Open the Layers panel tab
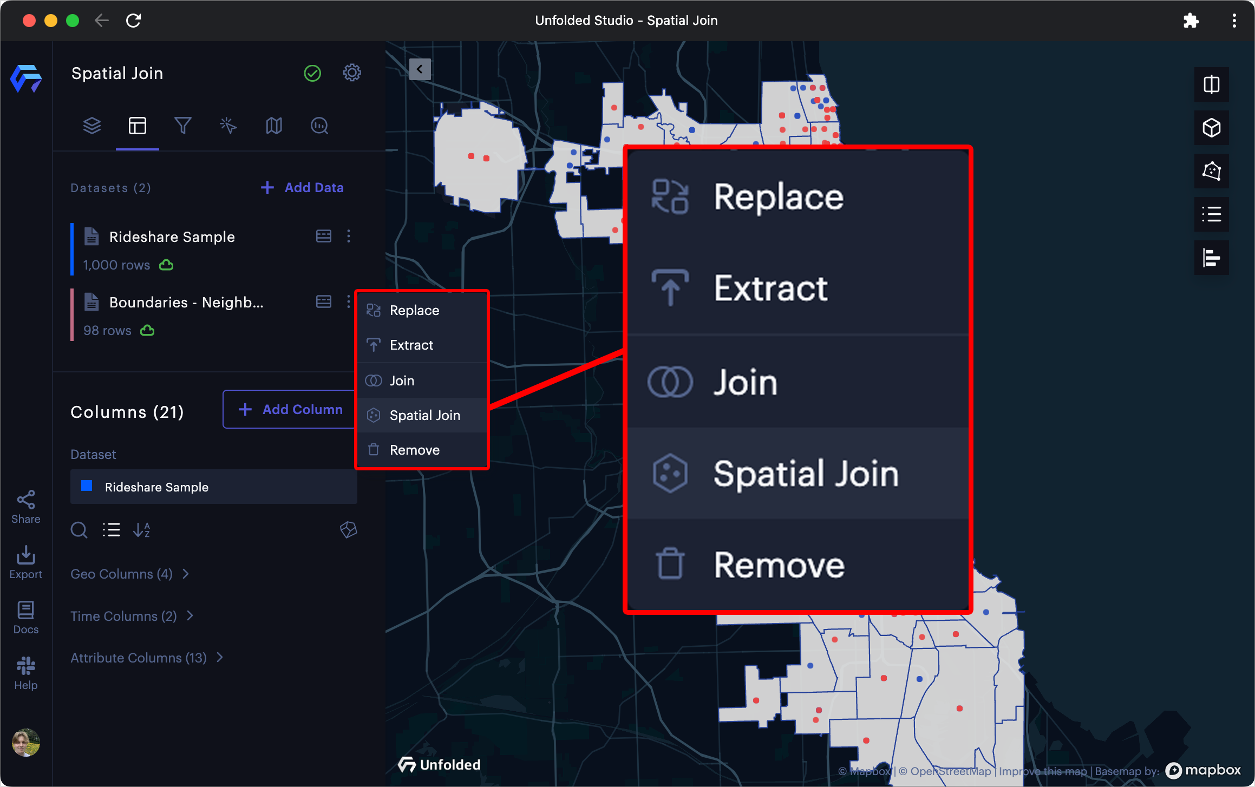1255x787 pixels. (92, 126)
